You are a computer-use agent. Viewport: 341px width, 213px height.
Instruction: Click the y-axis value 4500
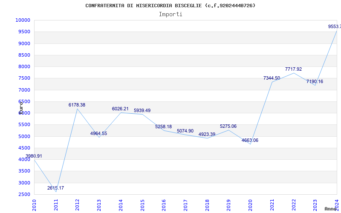(24, 148)
